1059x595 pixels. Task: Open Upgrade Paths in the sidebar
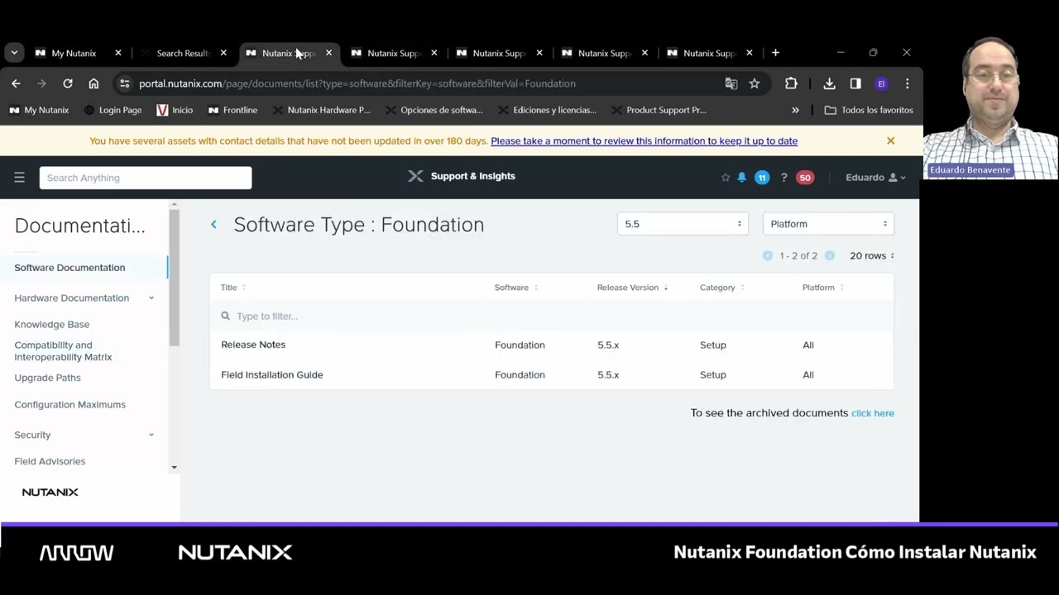click(x=47, y=378)
